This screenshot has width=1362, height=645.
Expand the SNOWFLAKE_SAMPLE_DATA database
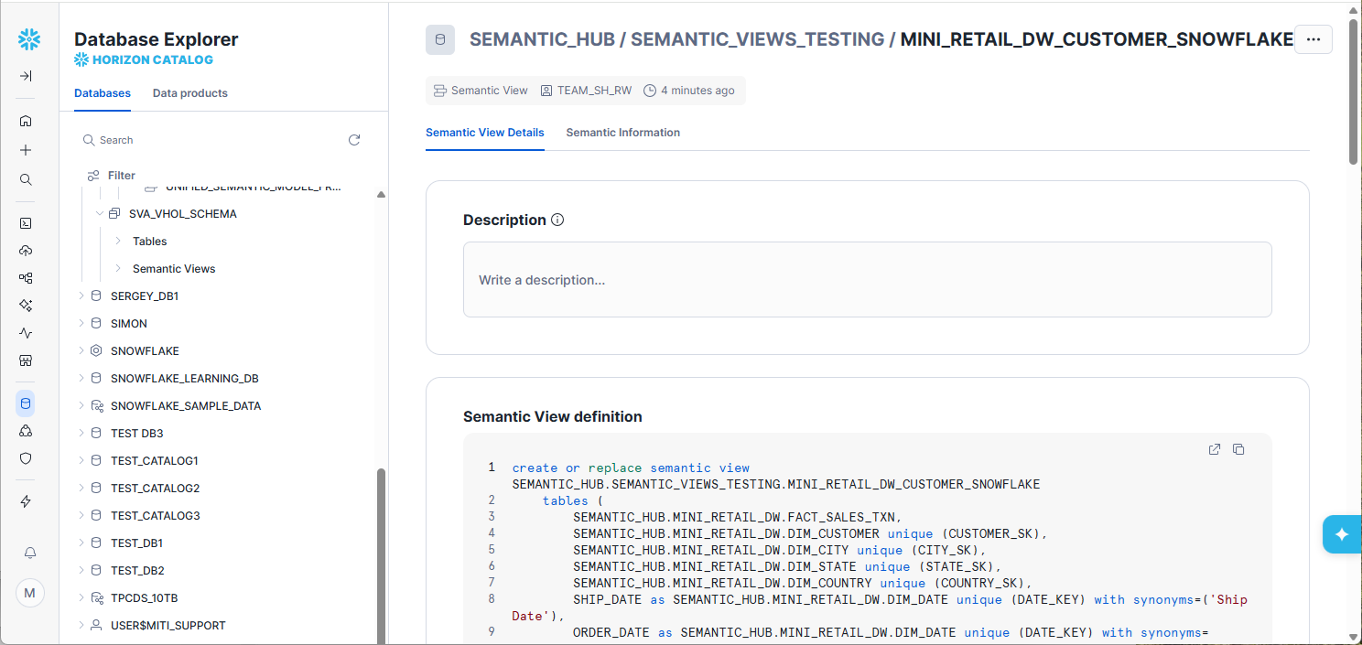81,405
